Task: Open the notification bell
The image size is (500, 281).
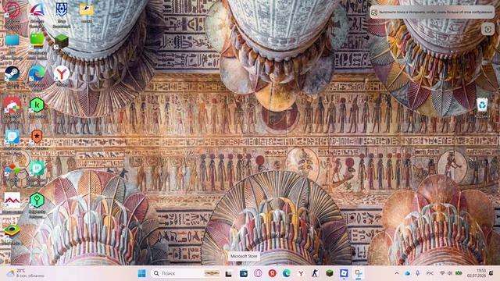Action: point(491,273)
